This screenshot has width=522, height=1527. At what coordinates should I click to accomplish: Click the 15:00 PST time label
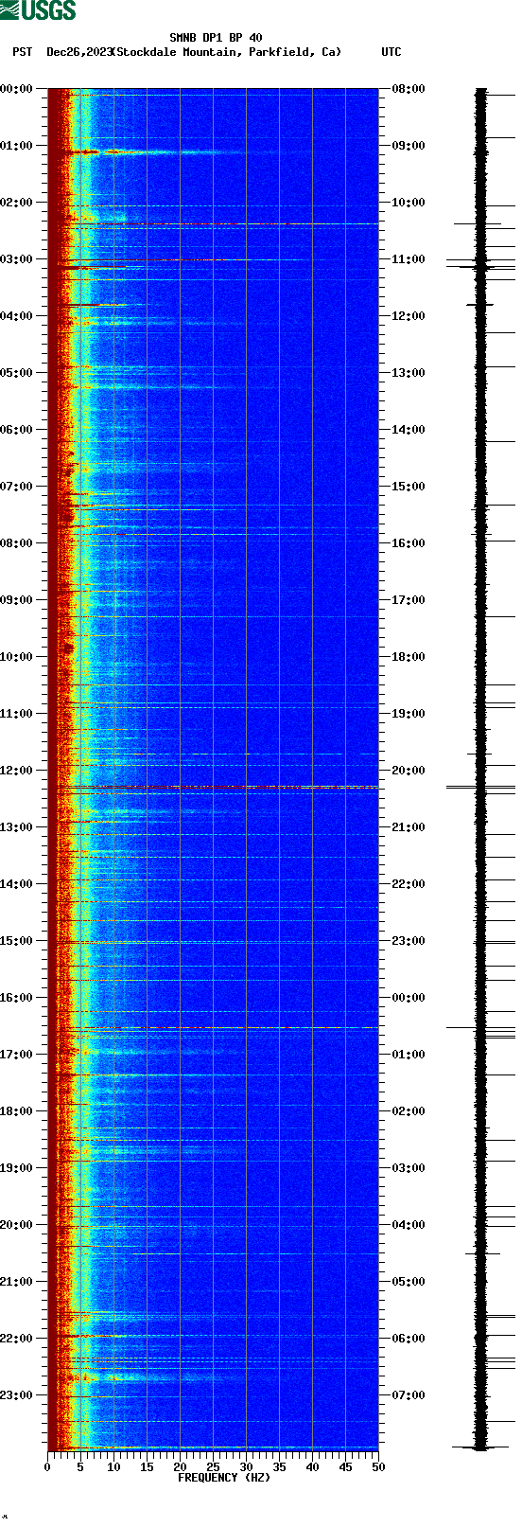[16, 941]
